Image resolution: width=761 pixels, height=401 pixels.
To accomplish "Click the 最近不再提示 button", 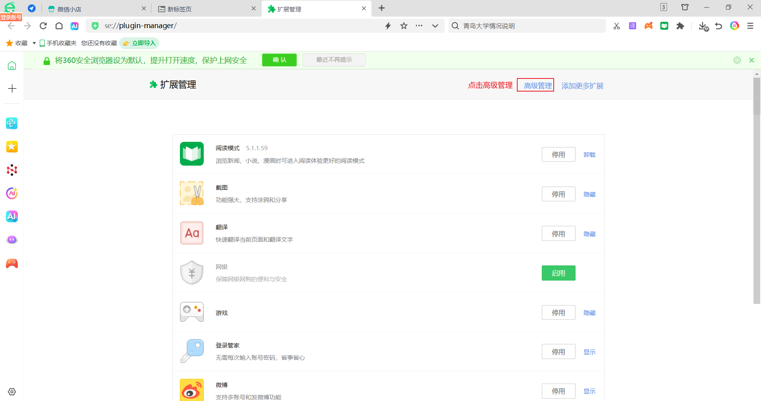I will pyautogui.click(x=334, y=60).
